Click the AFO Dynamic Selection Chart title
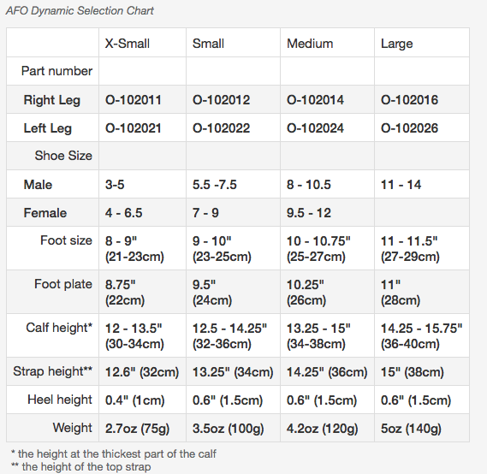This screenshot has height=474, width=487. pyautogui.click(x=80, y=11)
